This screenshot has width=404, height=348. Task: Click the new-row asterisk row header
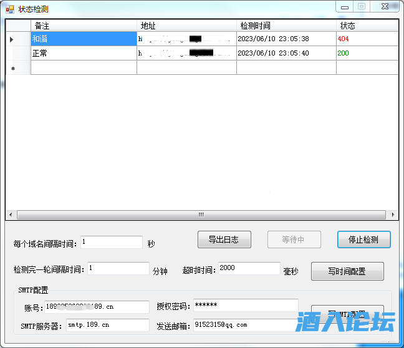18,67
